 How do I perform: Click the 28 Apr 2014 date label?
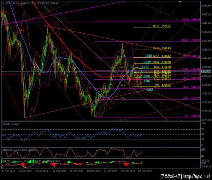click(145, 171)
